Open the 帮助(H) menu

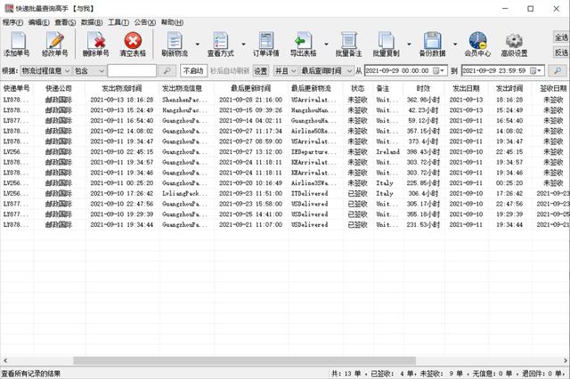(x=172, y=22)
